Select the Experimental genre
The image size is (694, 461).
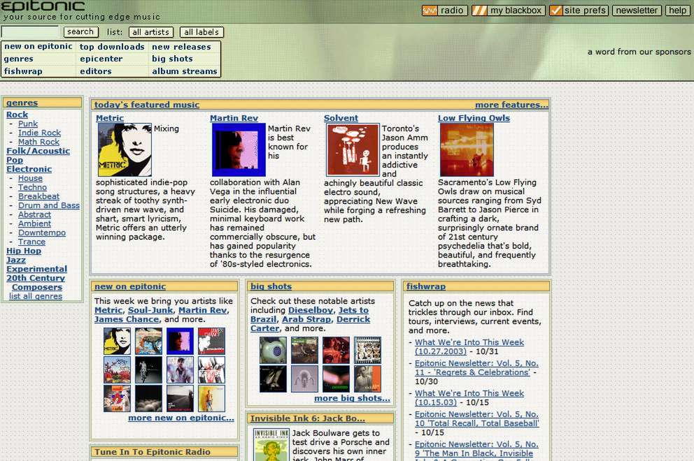37,269
